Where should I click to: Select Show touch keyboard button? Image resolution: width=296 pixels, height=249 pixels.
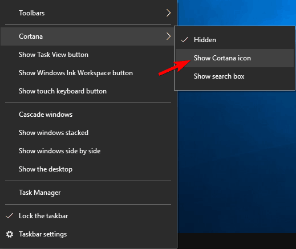pyautogui.click(x=88, y=91)
